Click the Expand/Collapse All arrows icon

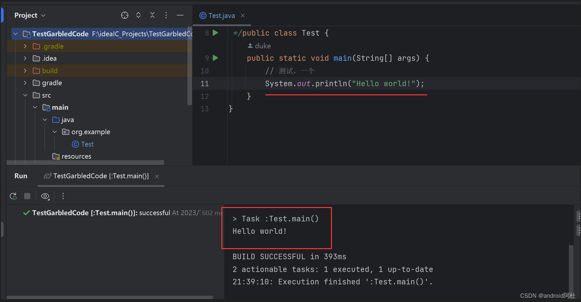(x=139, y=15)
